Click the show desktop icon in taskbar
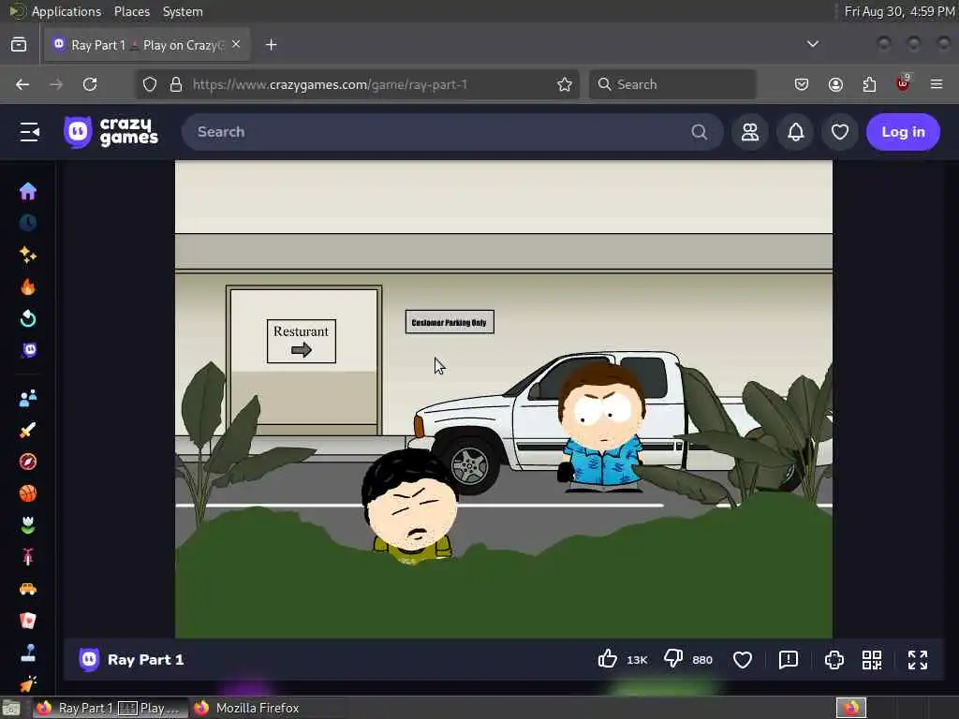The height and width of the screenshot is (719, 959). (11, 708)
